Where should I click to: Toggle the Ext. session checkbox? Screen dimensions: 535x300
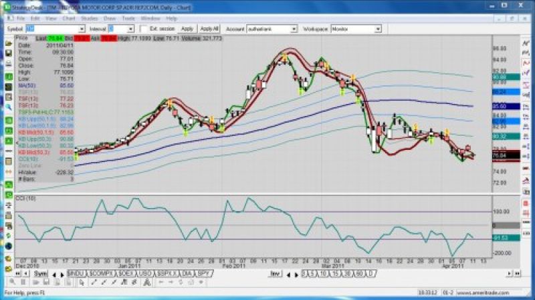click(144, 29)
